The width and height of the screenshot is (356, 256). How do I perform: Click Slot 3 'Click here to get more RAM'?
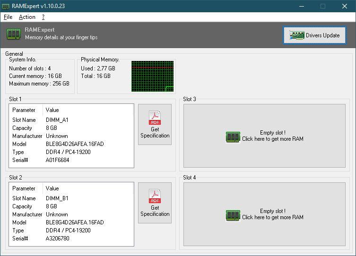pos(273,139)
